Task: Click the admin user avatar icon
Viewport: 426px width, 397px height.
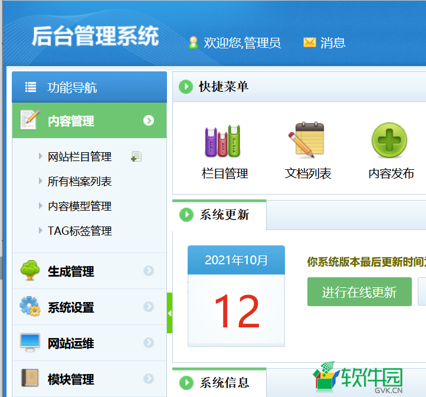Action: 194,42
